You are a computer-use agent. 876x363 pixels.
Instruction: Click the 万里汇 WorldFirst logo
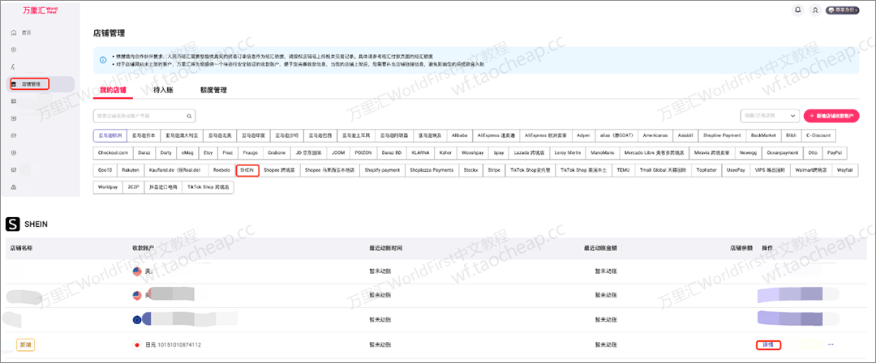pos(40,10)
